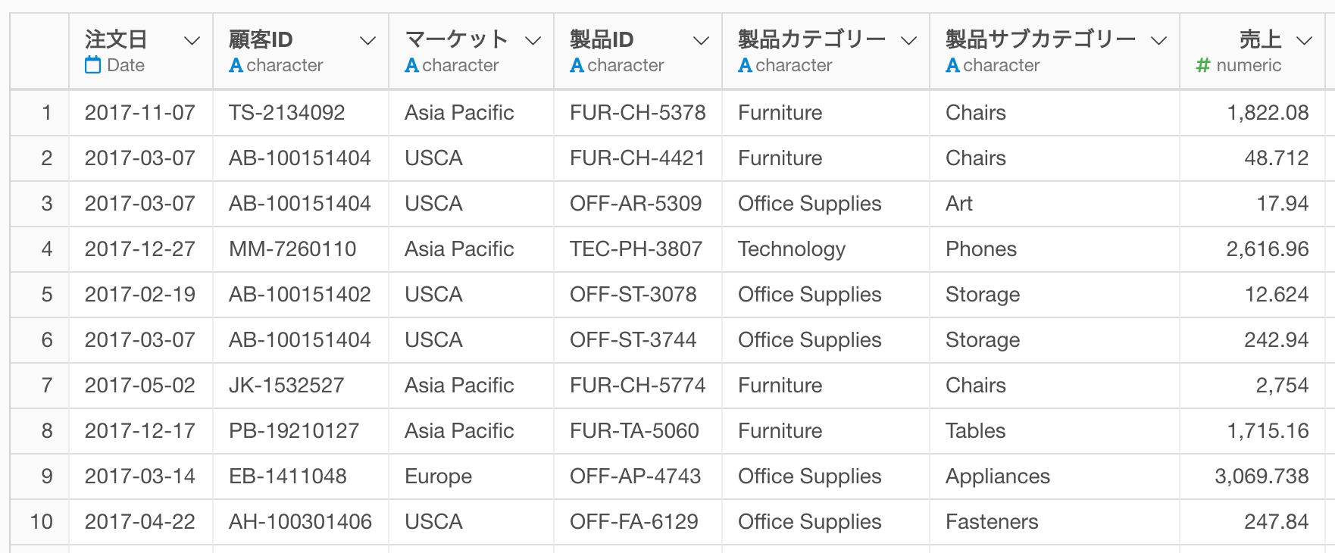This screenshot has width=1335, height=553.
Task: Open the 売上 column dropdown chevron
Action: (x=1304, y=40)
